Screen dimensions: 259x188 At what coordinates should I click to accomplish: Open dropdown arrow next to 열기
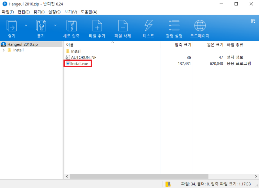(x=26, y=26)
